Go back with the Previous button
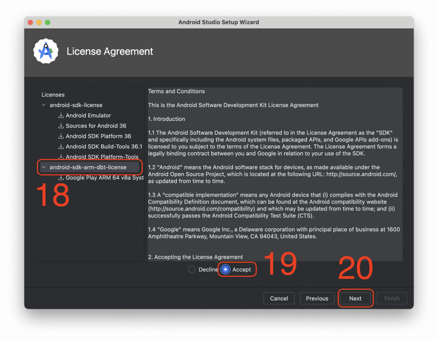 [317, 298]
